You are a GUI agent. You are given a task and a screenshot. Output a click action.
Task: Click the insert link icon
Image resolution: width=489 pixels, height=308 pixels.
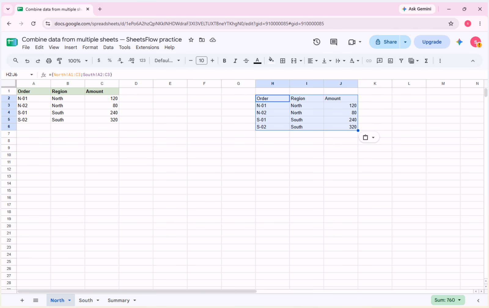(369, 61)
